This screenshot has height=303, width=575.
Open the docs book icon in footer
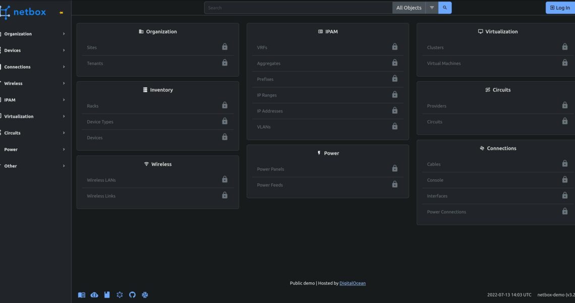click(x=82, y=295)
